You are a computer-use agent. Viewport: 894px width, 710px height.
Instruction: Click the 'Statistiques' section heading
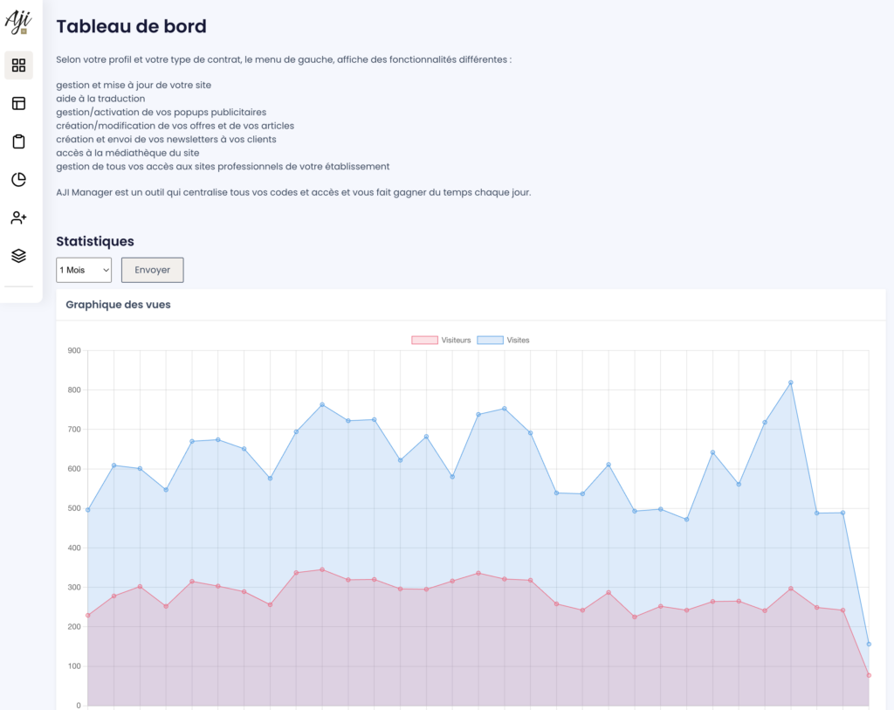(x=95, y=241)
